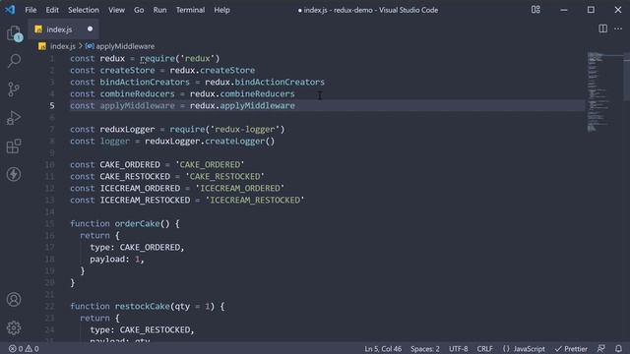Open the Go menu
This screenshot has width=630, height=354.
coord(139,10)
